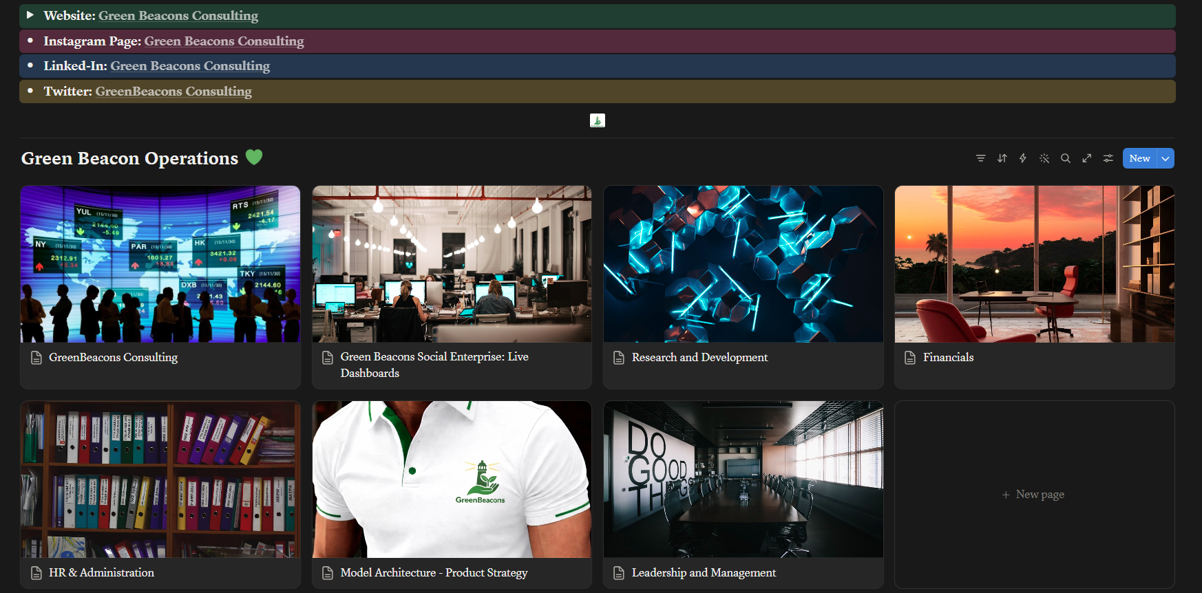Screen dimensions: 1202x593
Task: Click the Research and Development card title
Action: (699, 357)
